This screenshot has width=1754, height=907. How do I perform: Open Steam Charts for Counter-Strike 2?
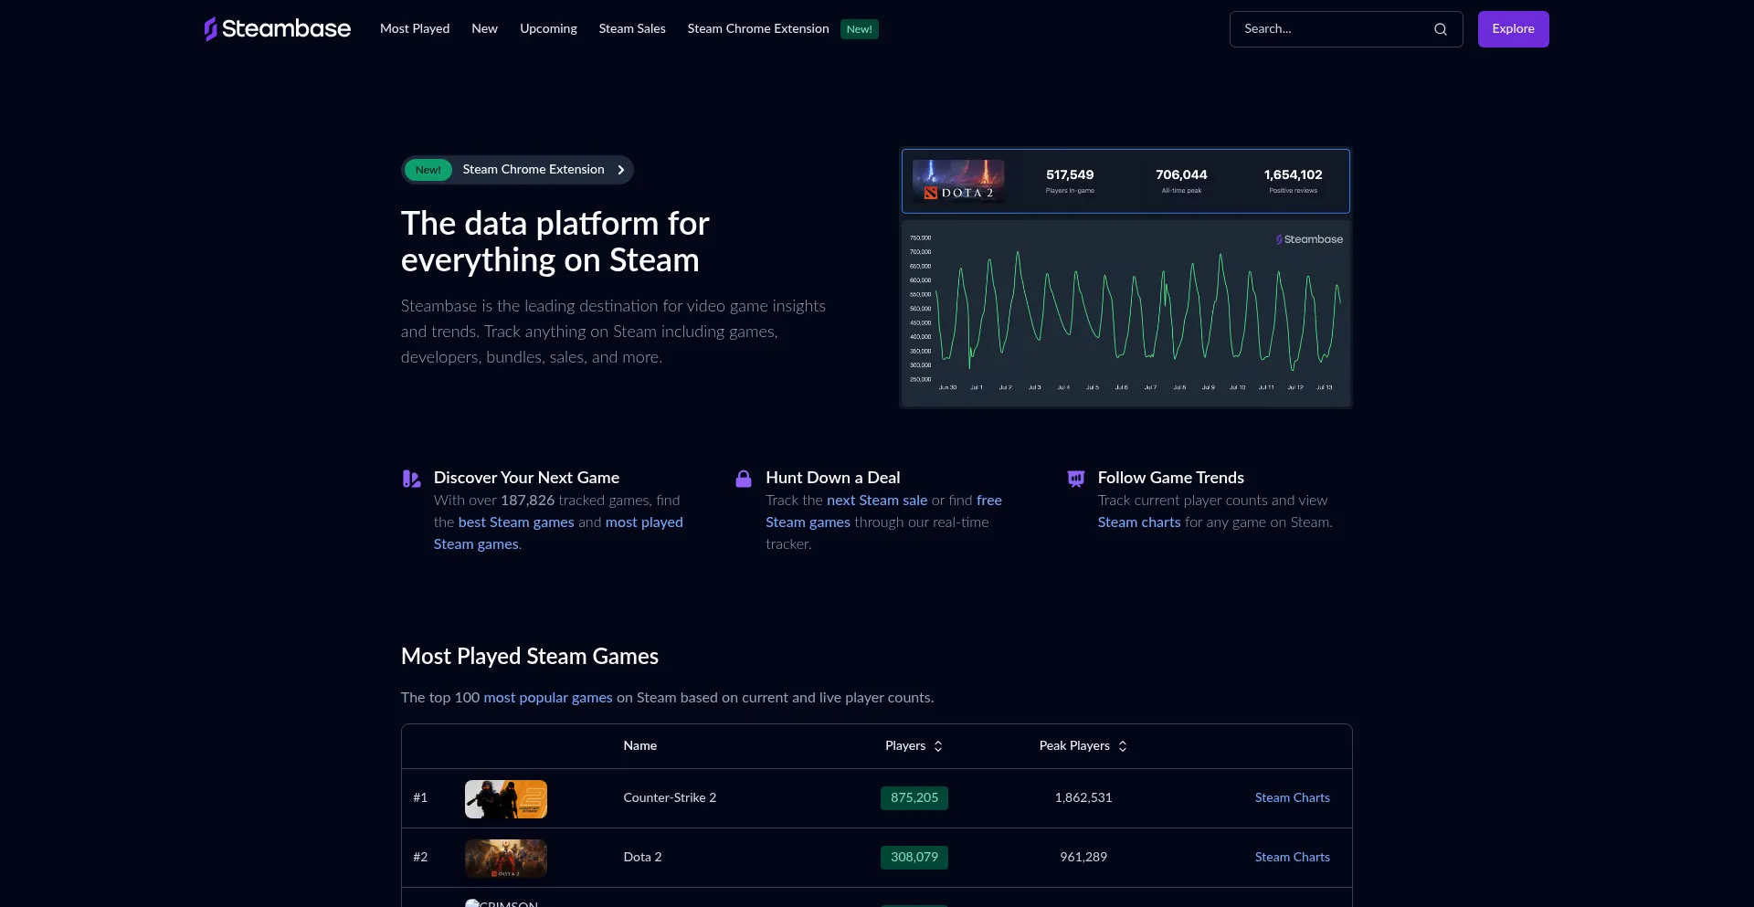pyautogui.click(x=1292, y=798)
